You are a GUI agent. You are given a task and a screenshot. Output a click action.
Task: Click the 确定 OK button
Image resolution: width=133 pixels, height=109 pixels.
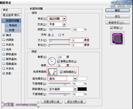[x=118, y=11]
